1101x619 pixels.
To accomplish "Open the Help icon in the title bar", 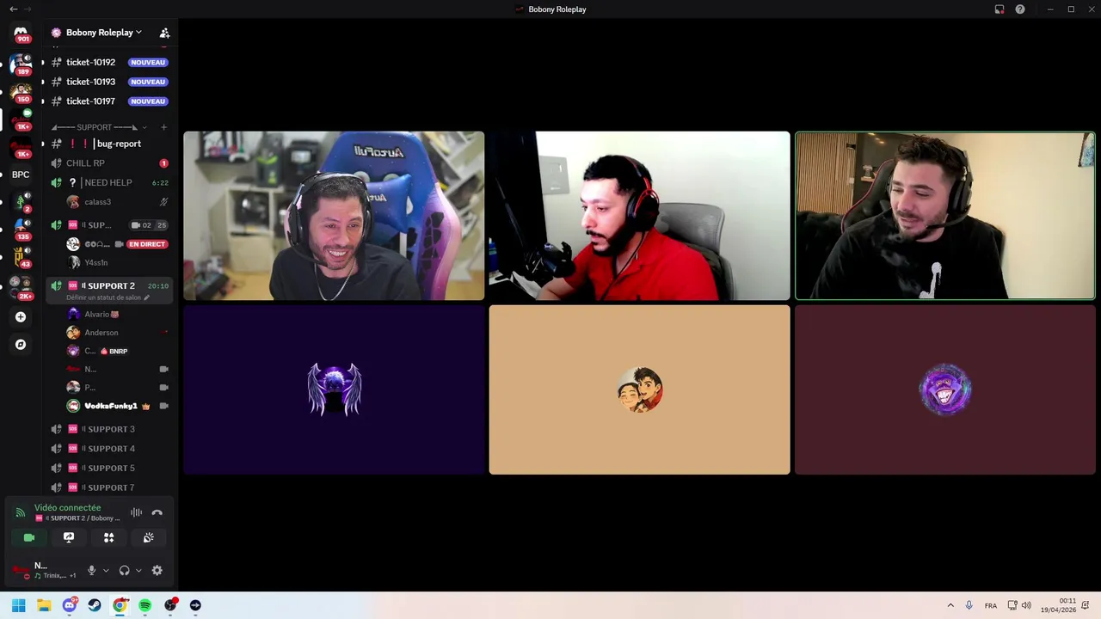I will tap(1020, 9).
